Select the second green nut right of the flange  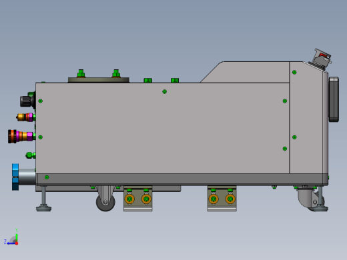175,80
